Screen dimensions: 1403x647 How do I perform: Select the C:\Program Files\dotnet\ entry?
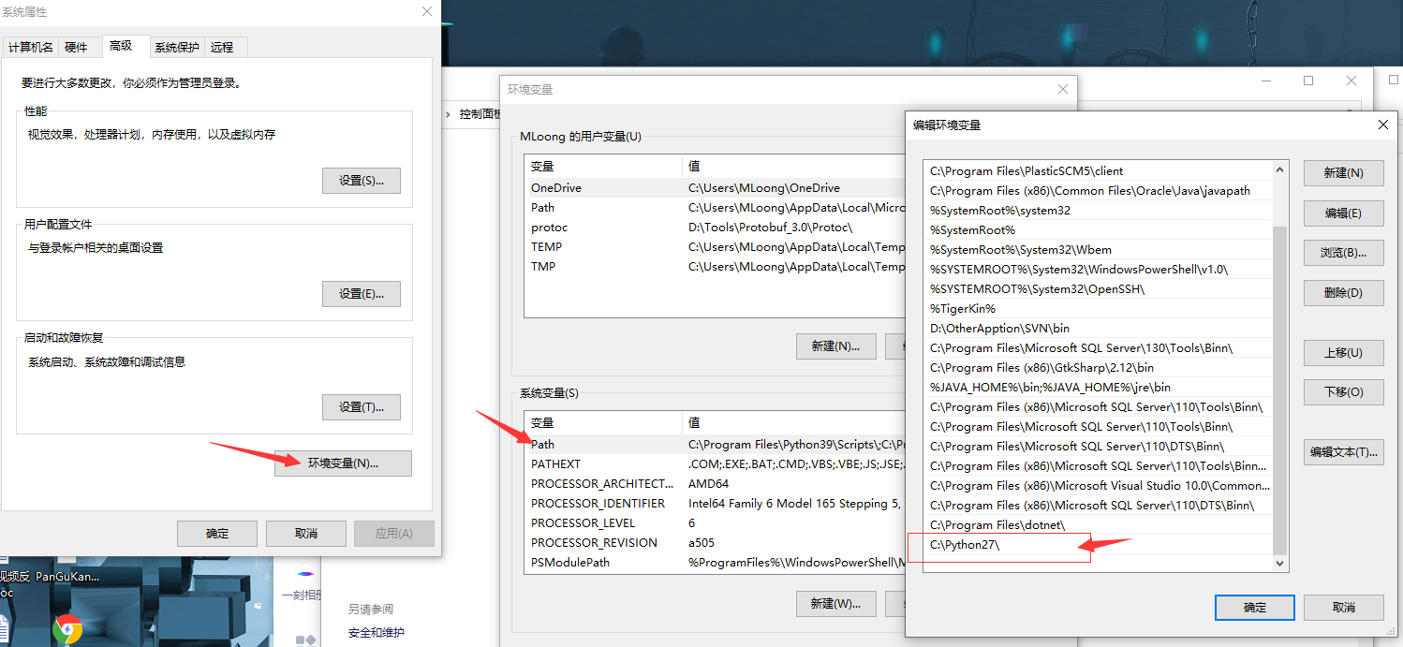click(x=1098, y=525)
